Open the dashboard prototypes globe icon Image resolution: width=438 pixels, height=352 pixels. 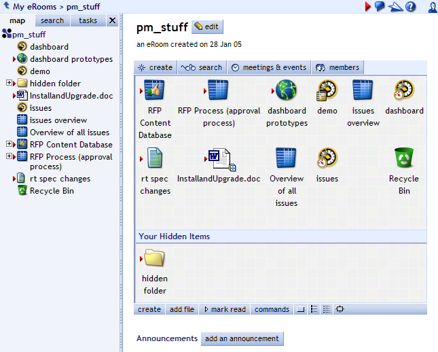tap(287, 90)
